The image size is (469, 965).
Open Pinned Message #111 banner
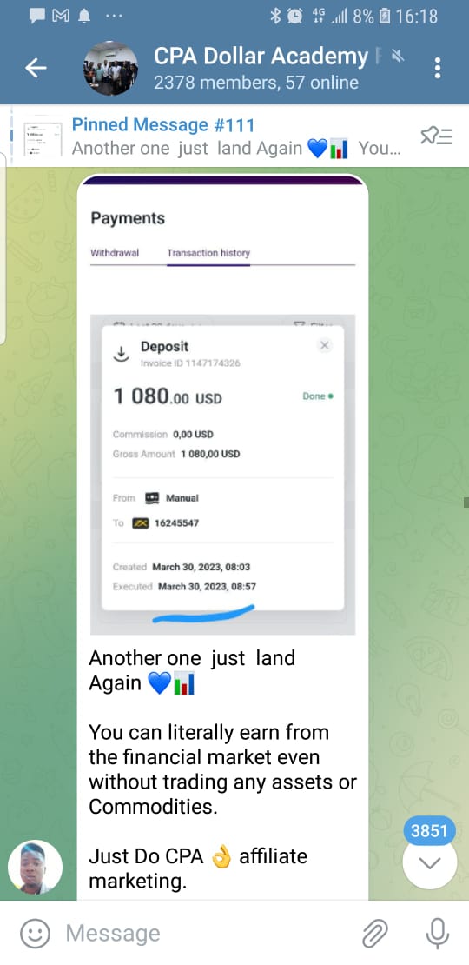pyautogui.click(x=234, y=136)
